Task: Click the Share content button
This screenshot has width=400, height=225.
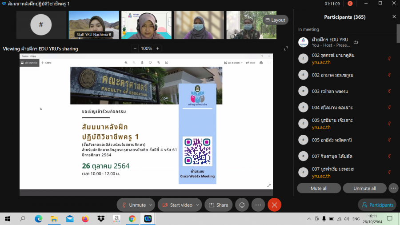Action: coord(218,205)
